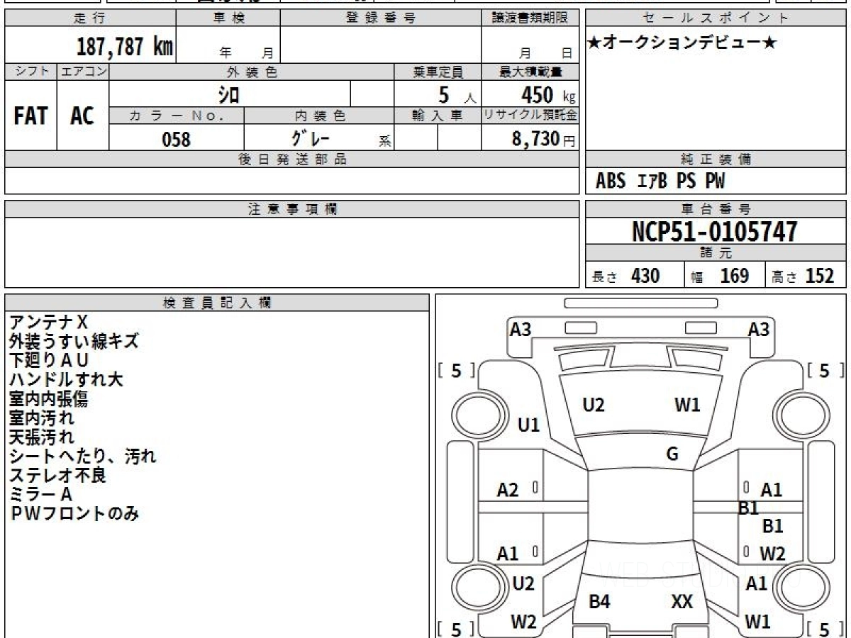Click the W1 mark on the hood
The height and width of the screenshot is (638, 851).
coord(687,405)
